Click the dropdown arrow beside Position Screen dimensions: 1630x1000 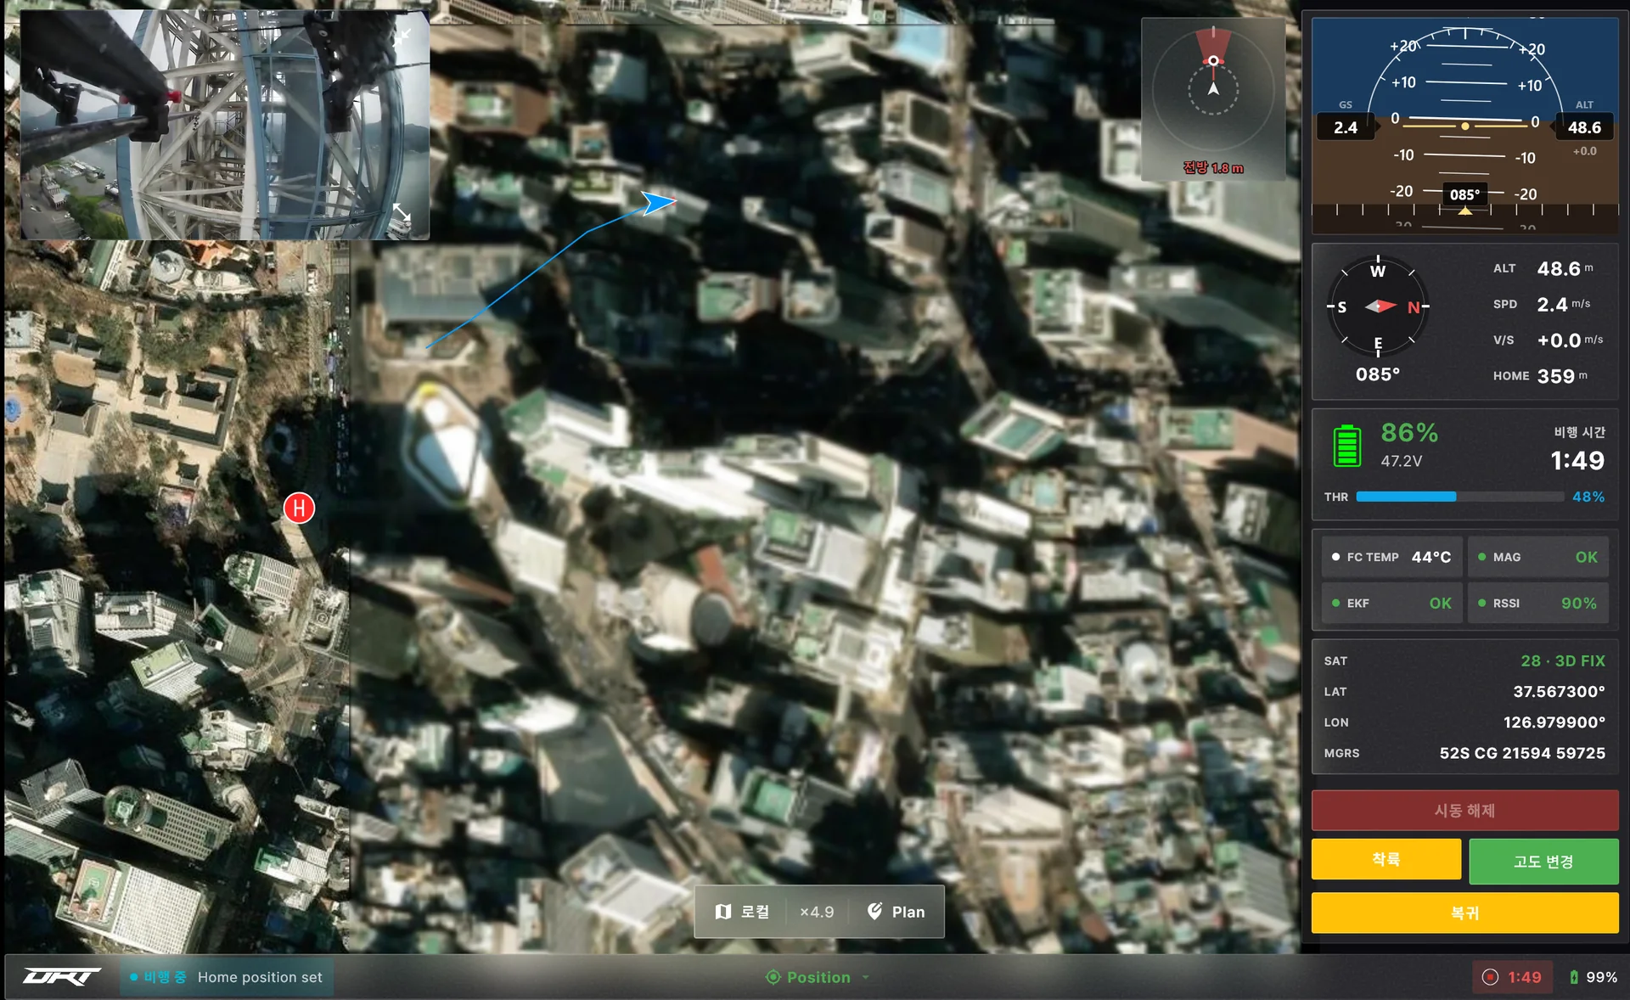pyautogui.click(x=866, y=977)
